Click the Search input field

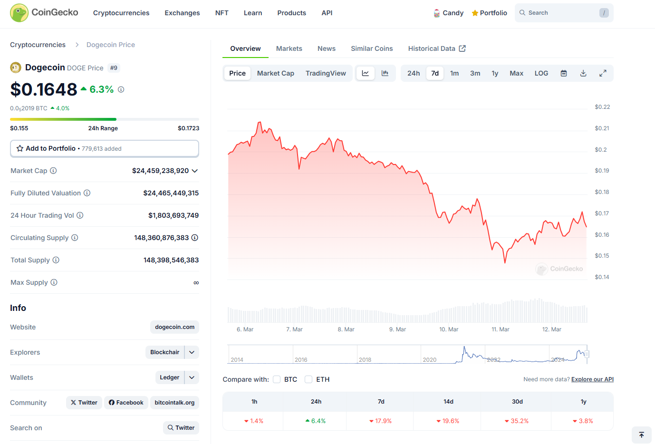pyautogui.click(x=564, y=13)
